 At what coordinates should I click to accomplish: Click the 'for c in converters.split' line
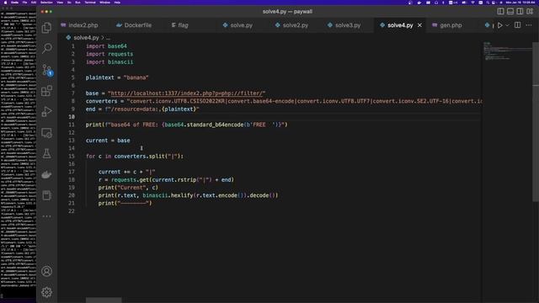[135, 156]
